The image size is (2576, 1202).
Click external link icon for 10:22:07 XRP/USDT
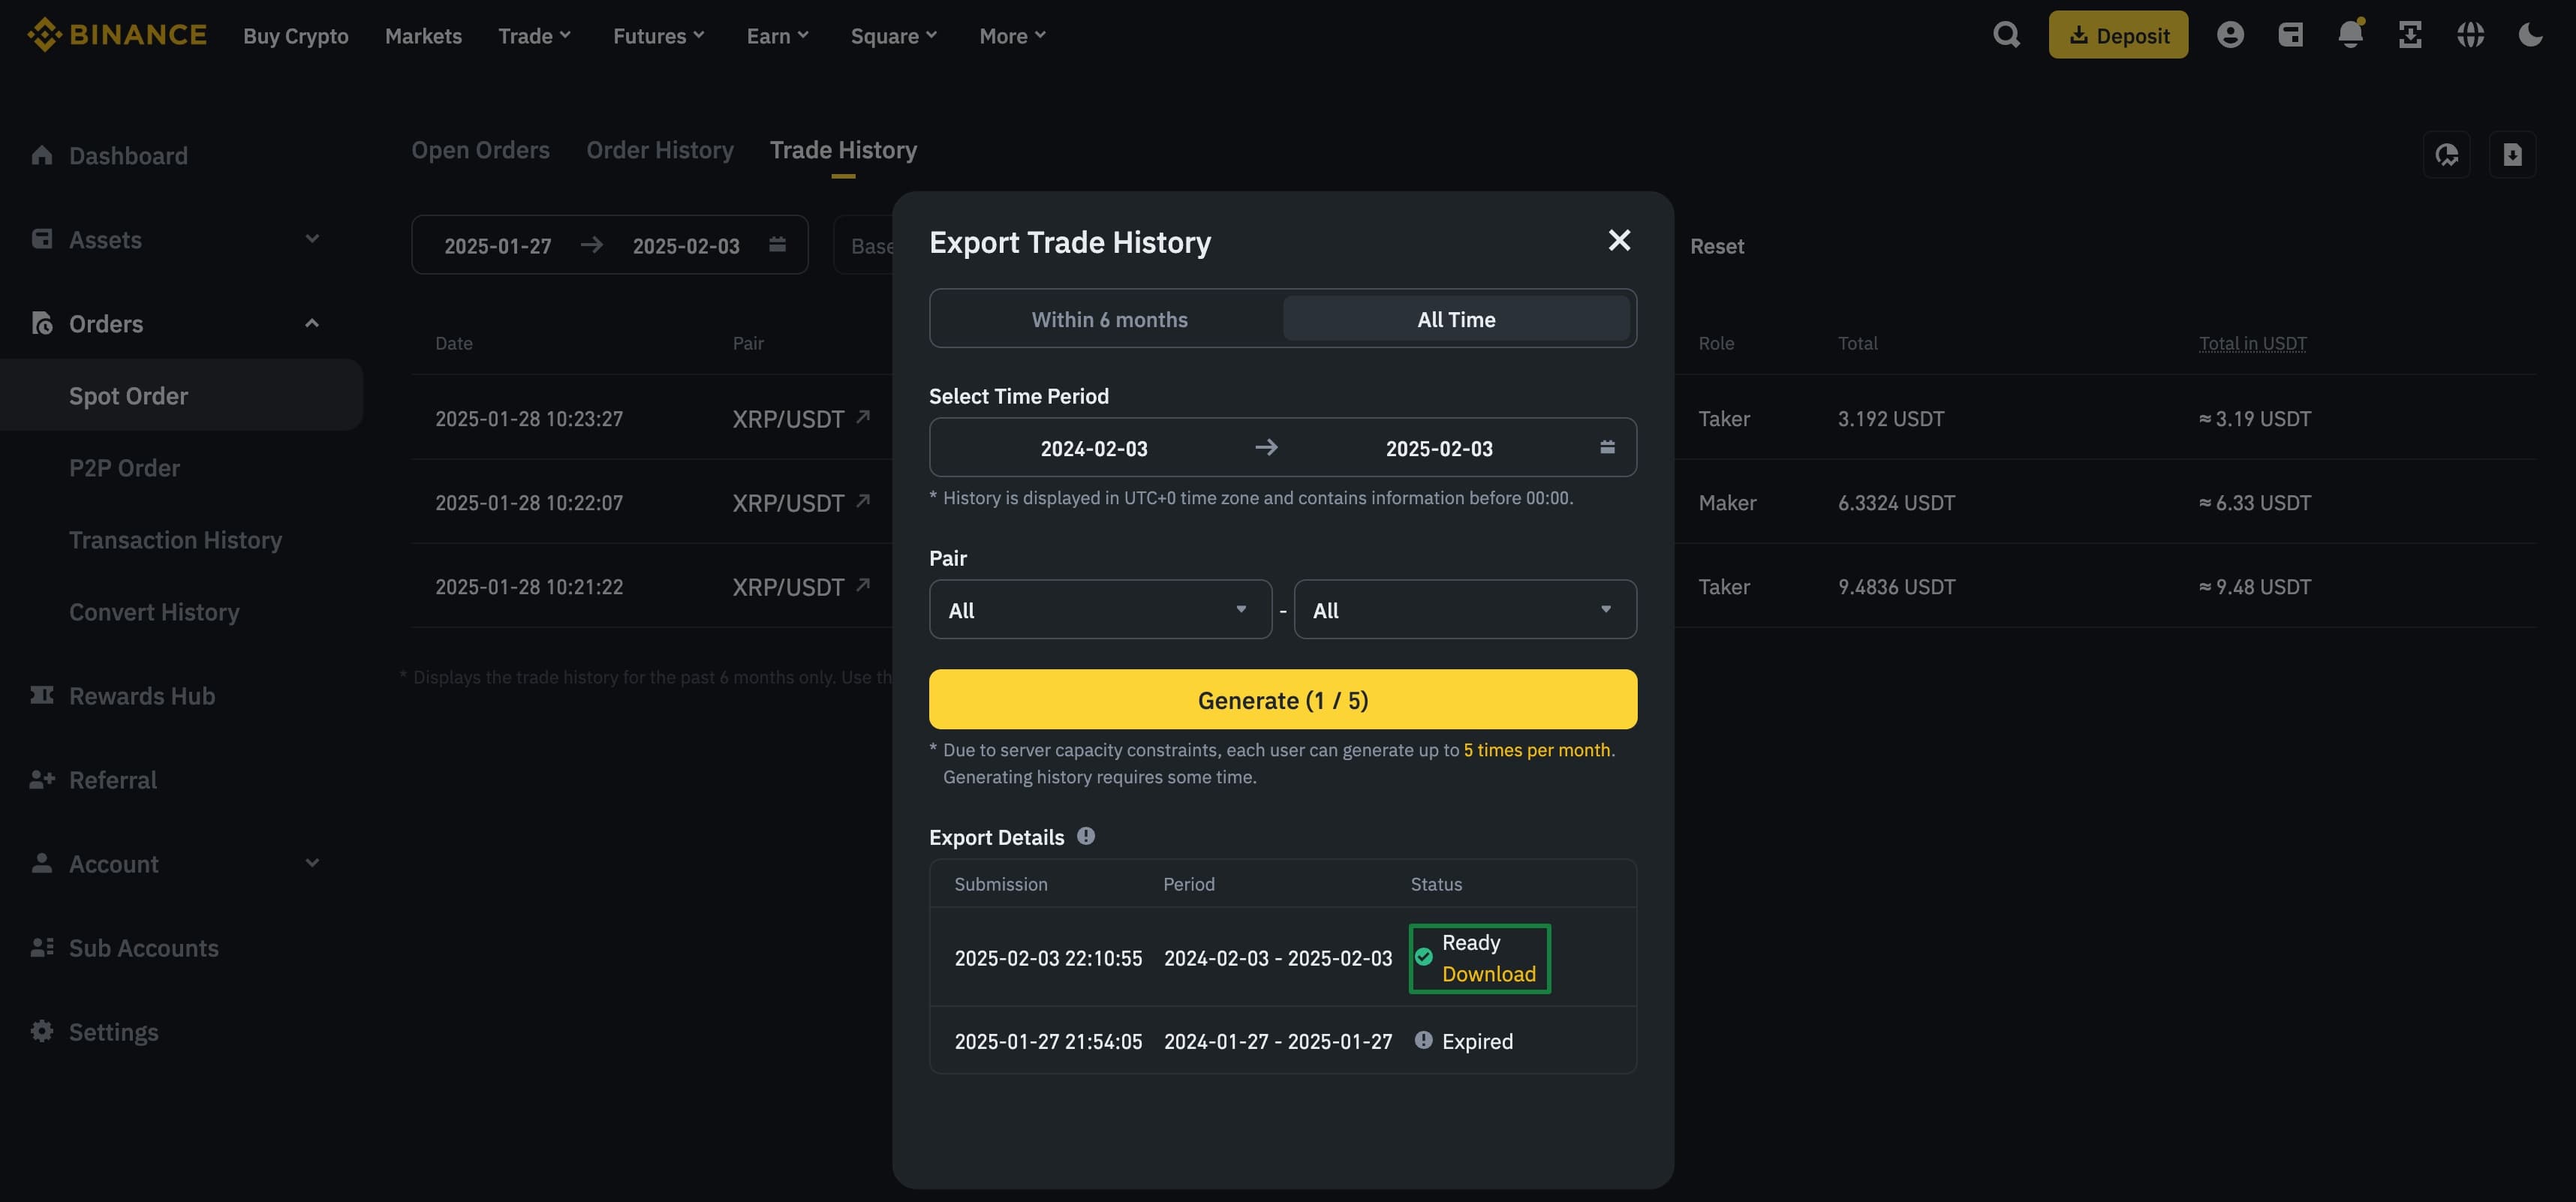[x=863, y=501]
